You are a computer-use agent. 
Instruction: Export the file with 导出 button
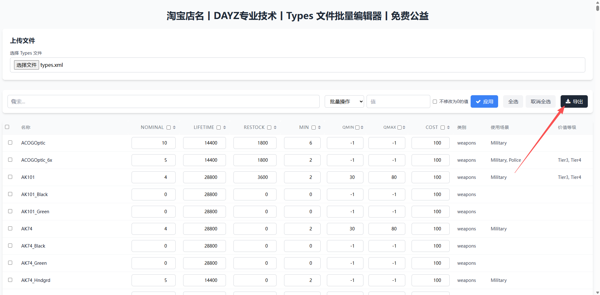point(574,101)
